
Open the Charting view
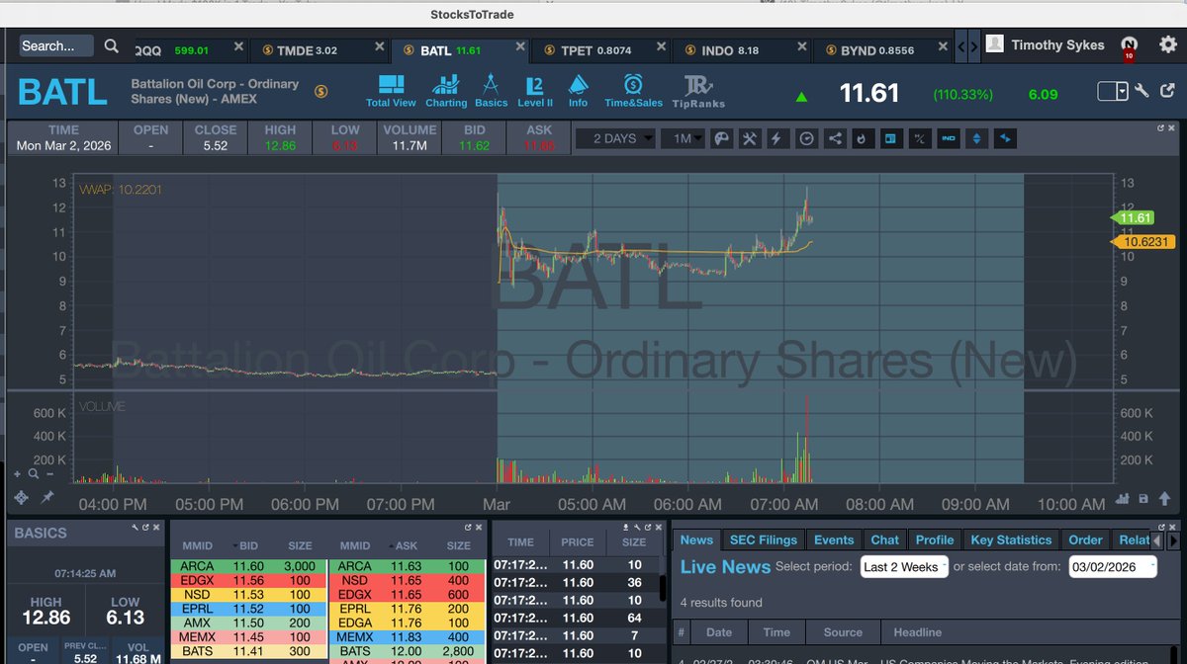(x=446, y=90)
